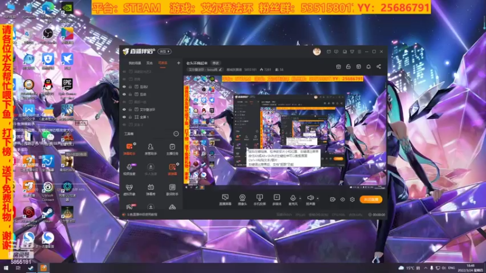Click the 00:00:00 live timer
This screenshot has height=273, width=486.
(x=377, y=215)
